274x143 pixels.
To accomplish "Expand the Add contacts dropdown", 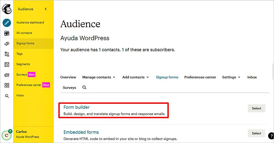I will pyautogui.click(x=135, y=77).
